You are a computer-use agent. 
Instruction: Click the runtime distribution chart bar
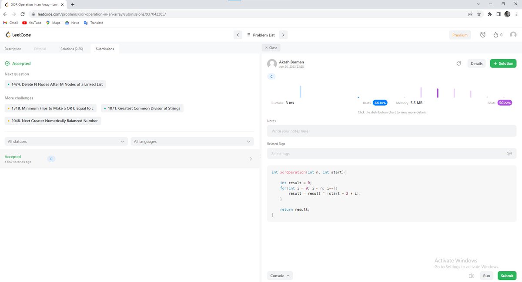[x=300, y=92]
